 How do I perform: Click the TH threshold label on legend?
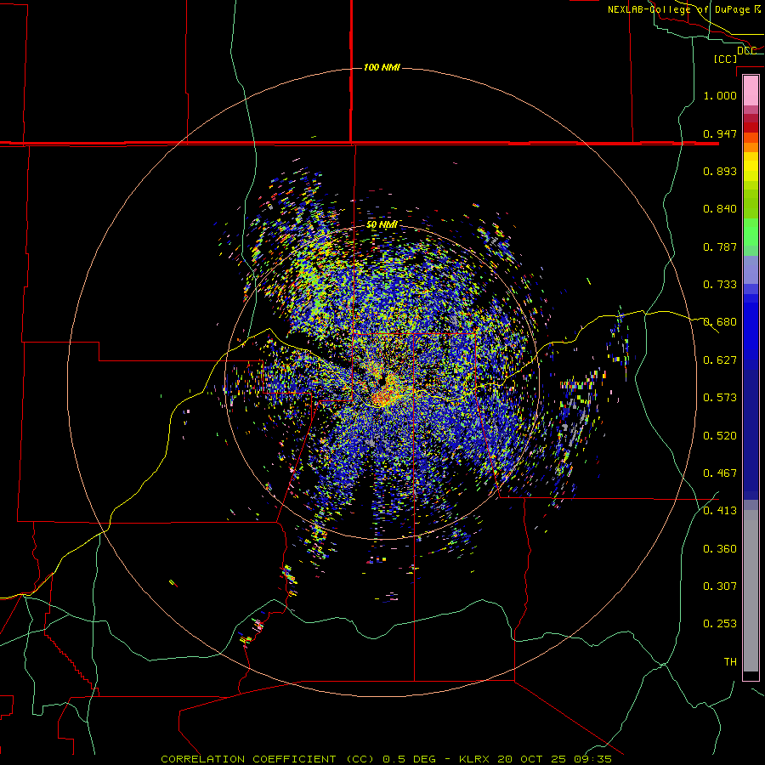[730, 662]
